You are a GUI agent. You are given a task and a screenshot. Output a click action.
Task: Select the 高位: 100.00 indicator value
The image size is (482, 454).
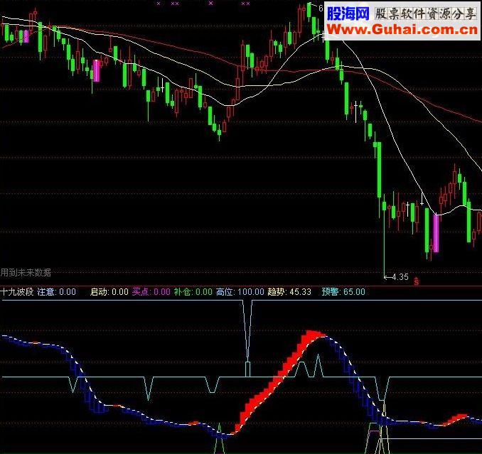240,291
